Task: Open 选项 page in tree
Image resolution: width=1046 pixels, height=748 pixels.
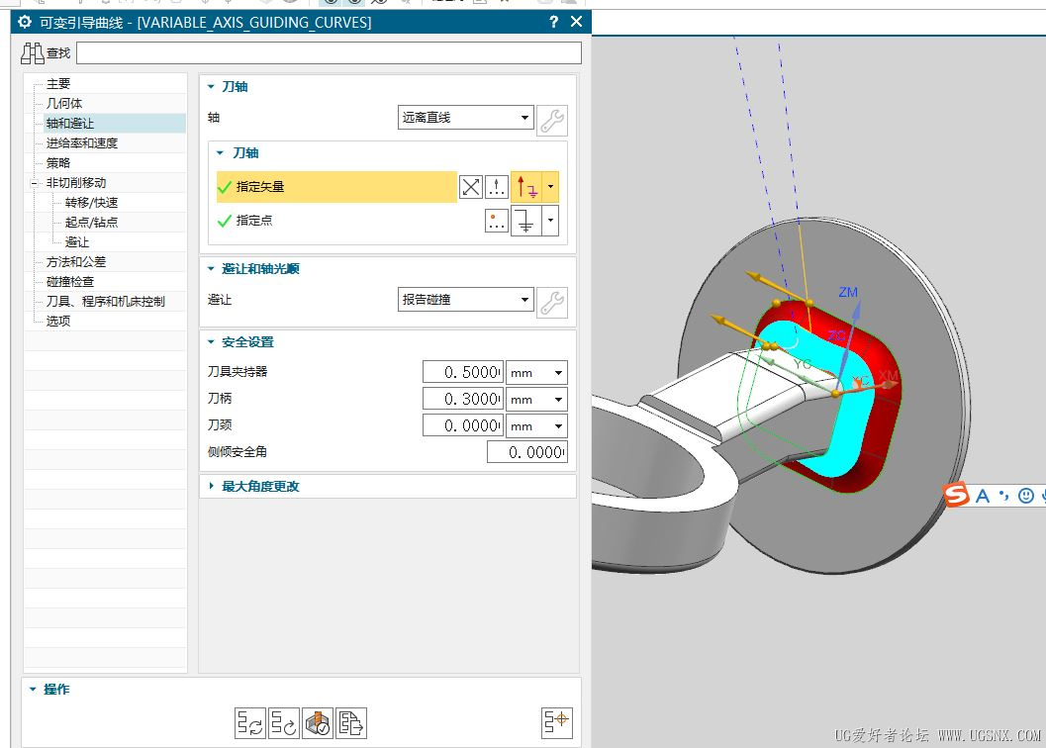Action: point(58,321)
